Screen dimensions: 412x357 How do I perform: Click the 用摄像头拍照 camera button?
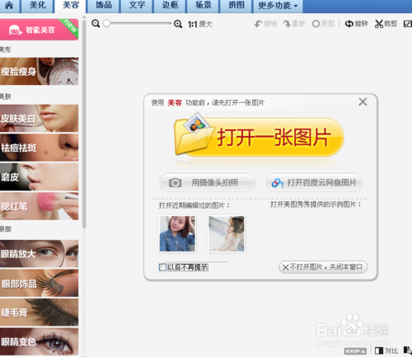pos(208,182)
